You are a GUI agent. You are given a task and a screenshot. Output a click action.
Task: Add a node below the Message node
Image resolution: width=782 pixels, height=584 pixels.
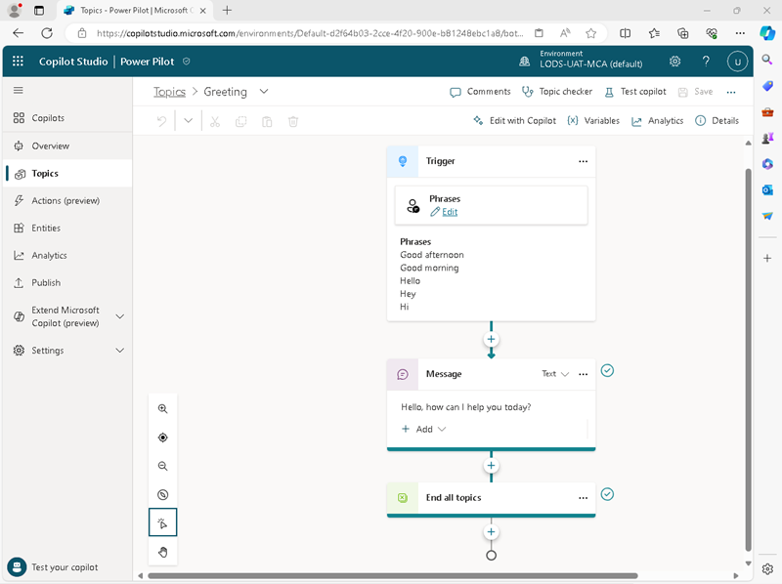[492, 466]
